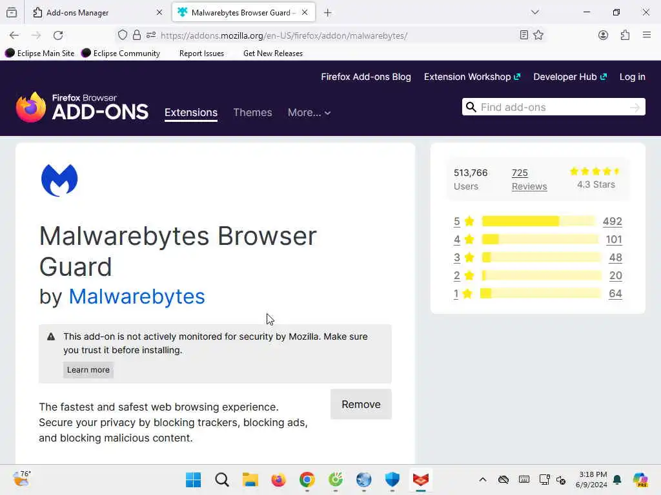Image resolution: width=661 pixels, height=495 pixels.
Task: List all tabs using the chevron dropdown
Action: click(535, 12)
